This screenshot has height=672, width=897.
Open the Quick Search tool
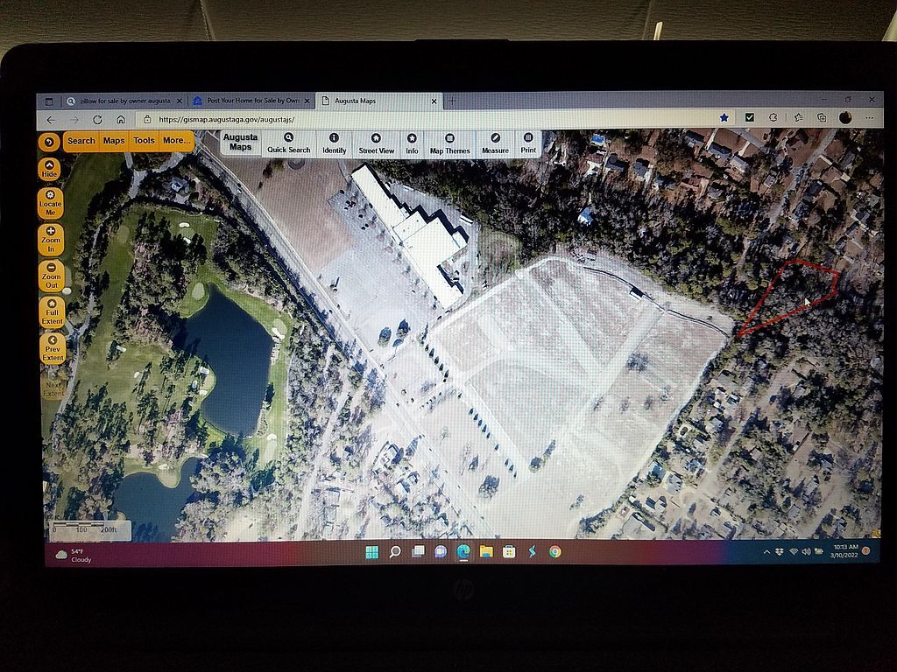pyautogui.click(x=288, y=143)
